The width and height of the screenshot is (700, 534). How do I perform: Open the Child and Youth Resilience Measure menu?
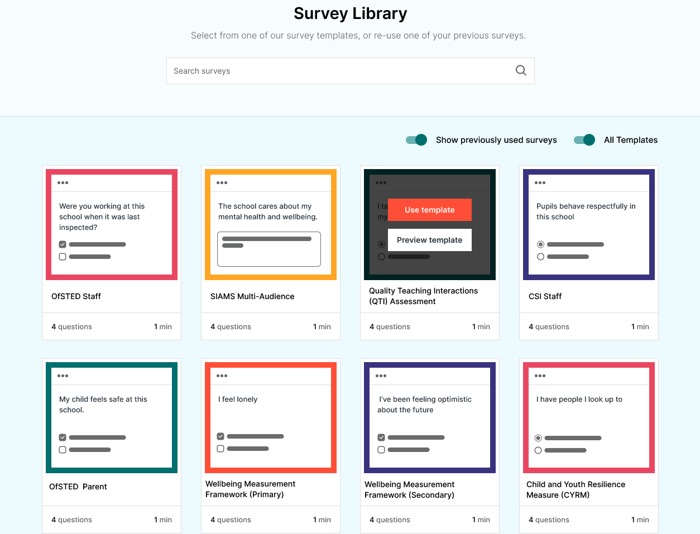[x=539, y=376]
